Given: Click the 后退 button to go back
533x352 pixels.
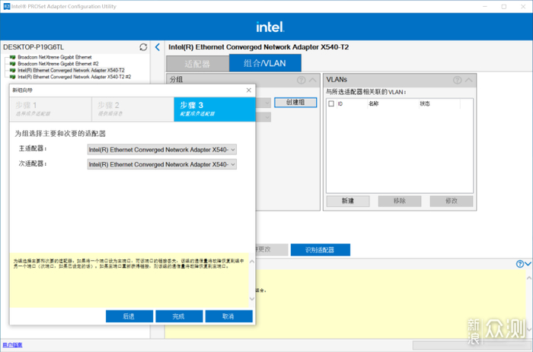Looking at the screenshot, I should [129, 316].
